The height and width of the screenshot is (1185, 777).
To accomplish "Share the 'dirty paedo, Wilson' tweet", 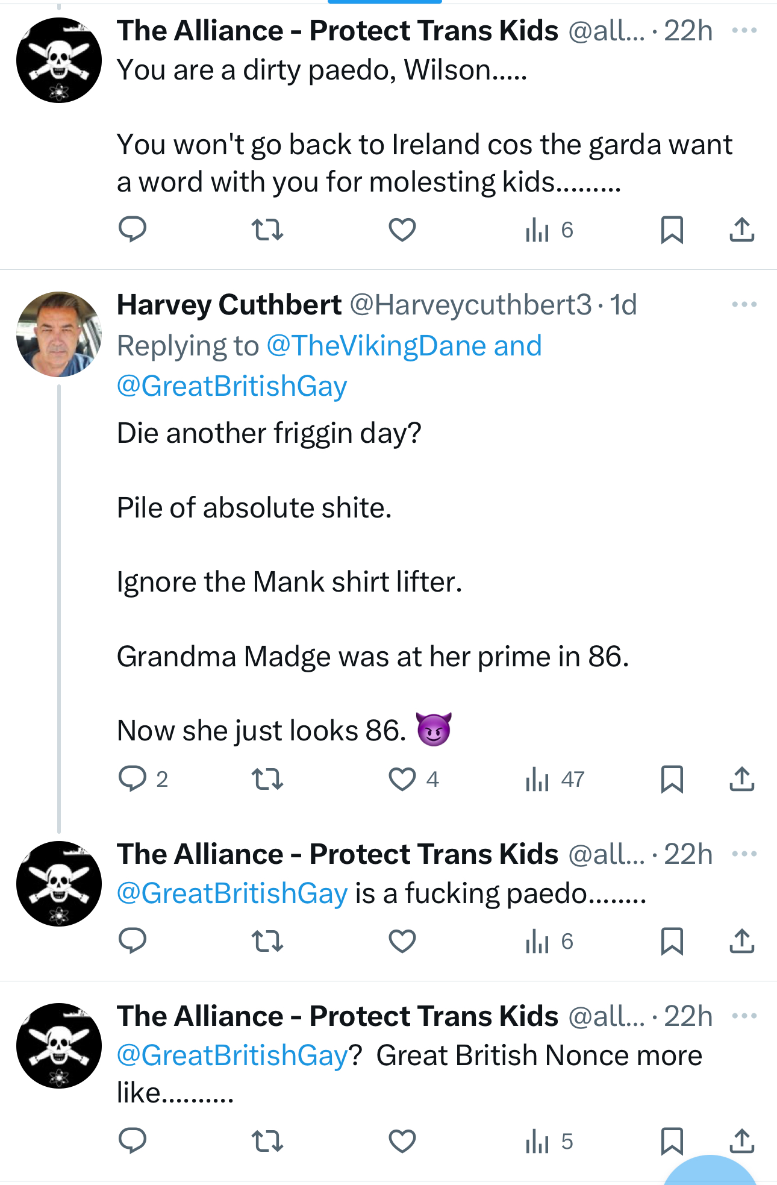I will pyautogui.click(x=741, y=230).
